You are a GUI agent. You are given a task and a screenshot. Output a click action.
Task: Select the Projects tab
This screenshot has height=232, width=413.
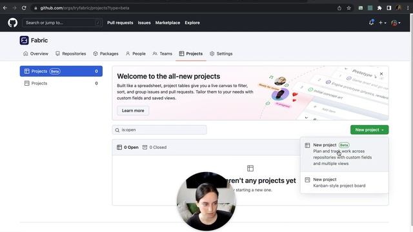point(191,53)
